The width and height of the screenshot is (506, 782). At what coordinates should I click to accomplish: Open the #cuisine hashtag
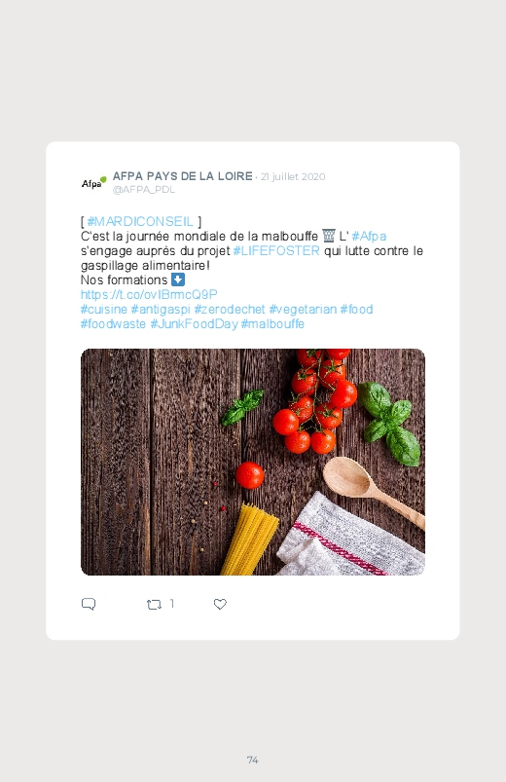tap(104, 310)
